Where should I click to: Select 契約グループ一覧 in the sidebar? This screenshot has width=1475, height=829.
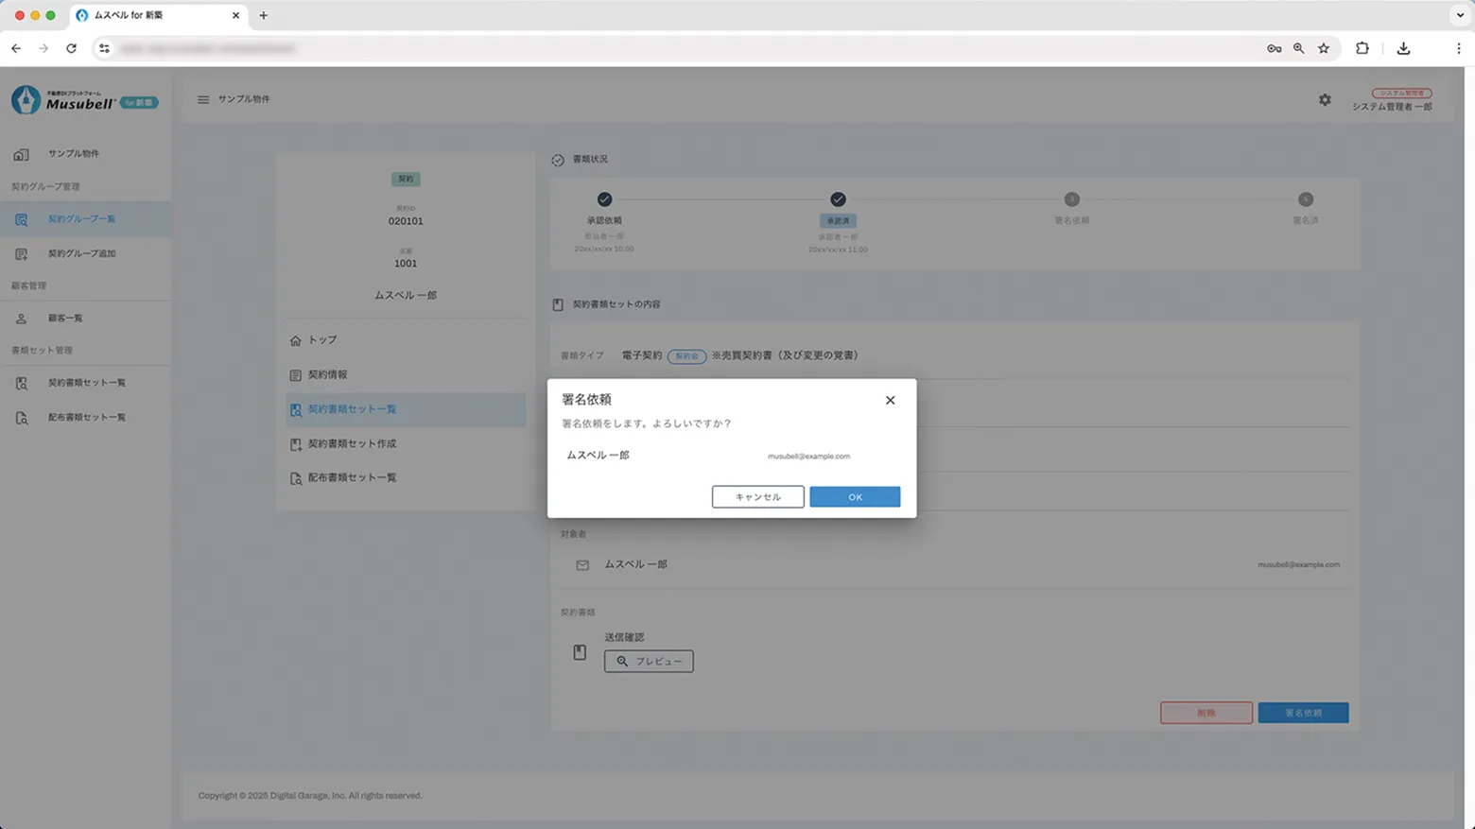click(x=81, y=219)
